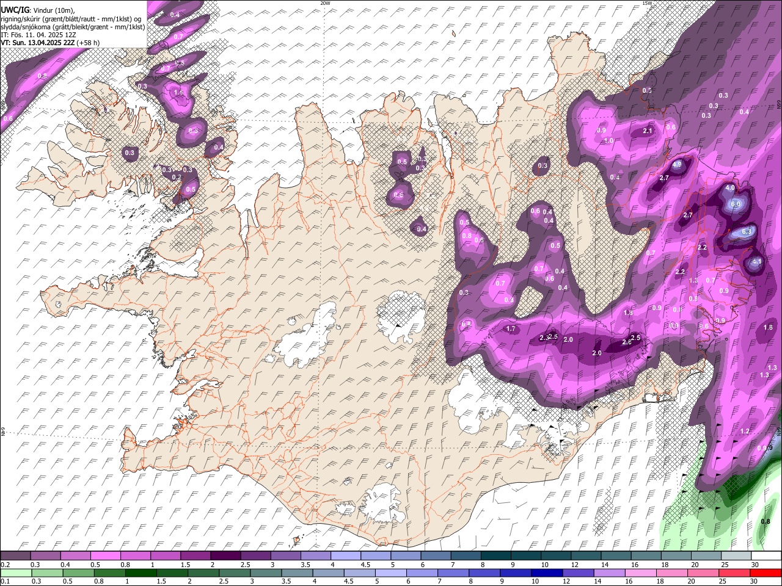Pick the white 30 swatch in snow legend

click(x=765, y=555)
